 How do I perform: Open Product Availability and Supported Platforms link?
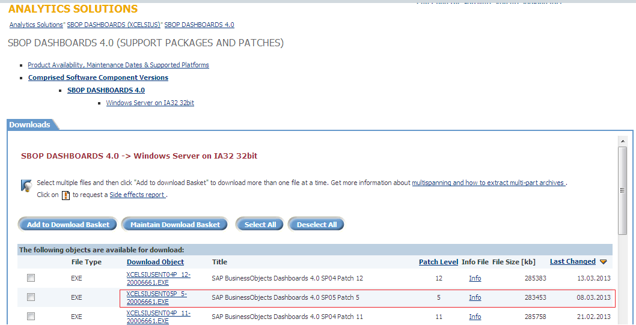click(118, 65)
